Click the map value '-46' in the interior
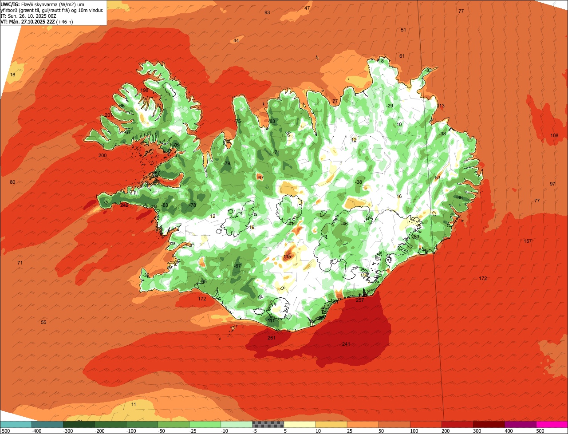 click(x=344, y=224)
